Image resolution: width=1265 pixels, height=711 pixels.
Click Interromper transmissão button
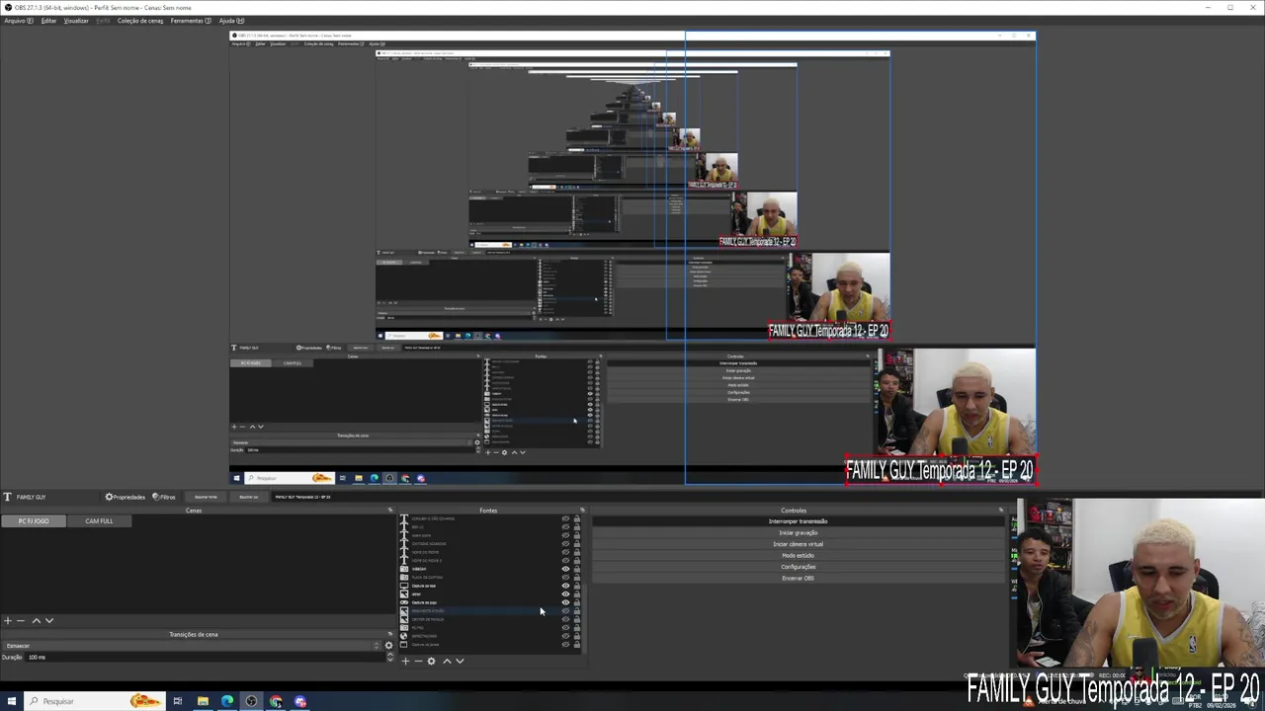[x=799, y=521]
